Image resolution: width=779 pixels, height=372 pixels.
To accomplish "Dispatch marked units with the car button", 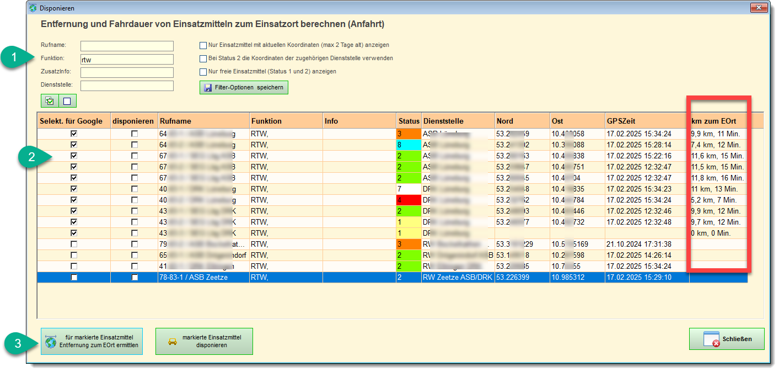I will click(x=204, y=341).
